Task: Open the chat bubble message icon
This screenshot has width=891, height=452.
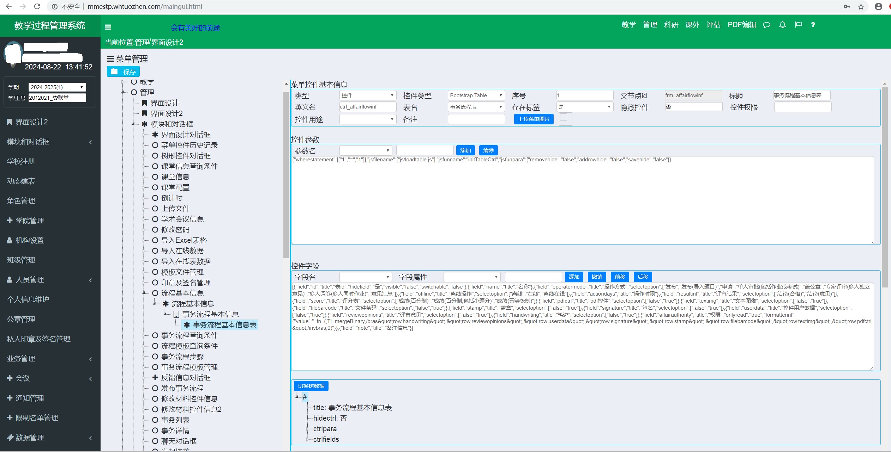Action: (766, 25)
